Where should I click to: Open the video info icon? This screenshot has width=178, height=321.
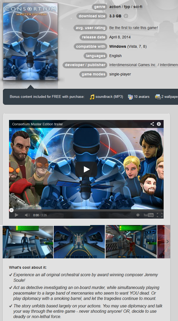tap(159, 124)
